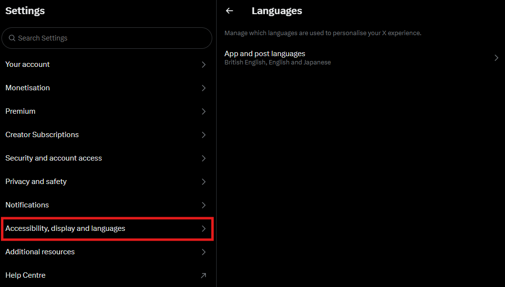Click the external link arrow for Help Centre
The width and height of the screenshot is (505, 287).
pyautogui.click(x=203, y=275)
